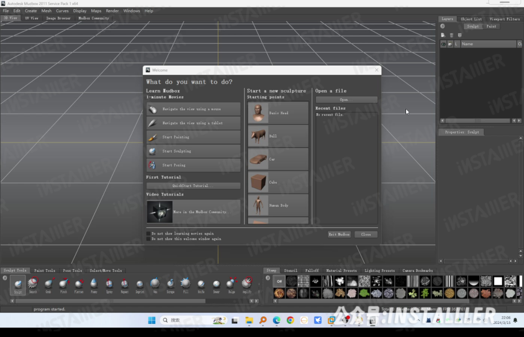Expand the Stamp tray menu arrow
The width and height of the screenshot is (524, 337).
pyautogui.click(x=268, y=278)
